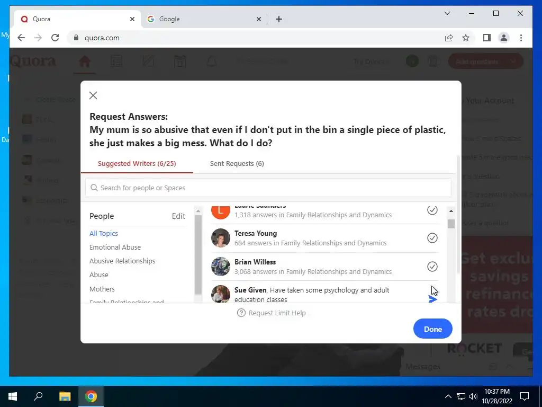Open a new browser tab

pos(279,19)
